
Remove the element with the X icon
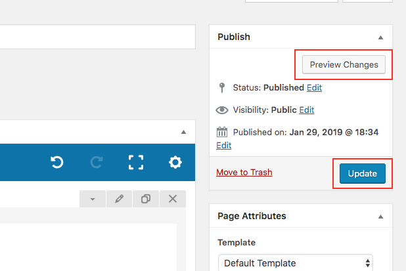[x=173, y=199]
